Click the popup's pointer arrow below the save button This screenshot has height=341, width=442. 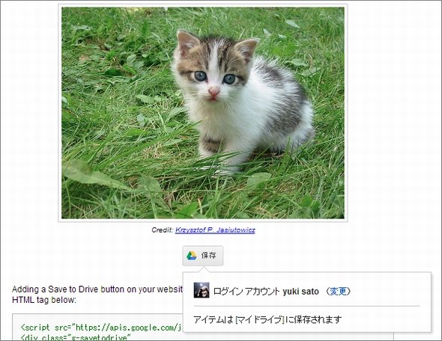coord(204,270)
